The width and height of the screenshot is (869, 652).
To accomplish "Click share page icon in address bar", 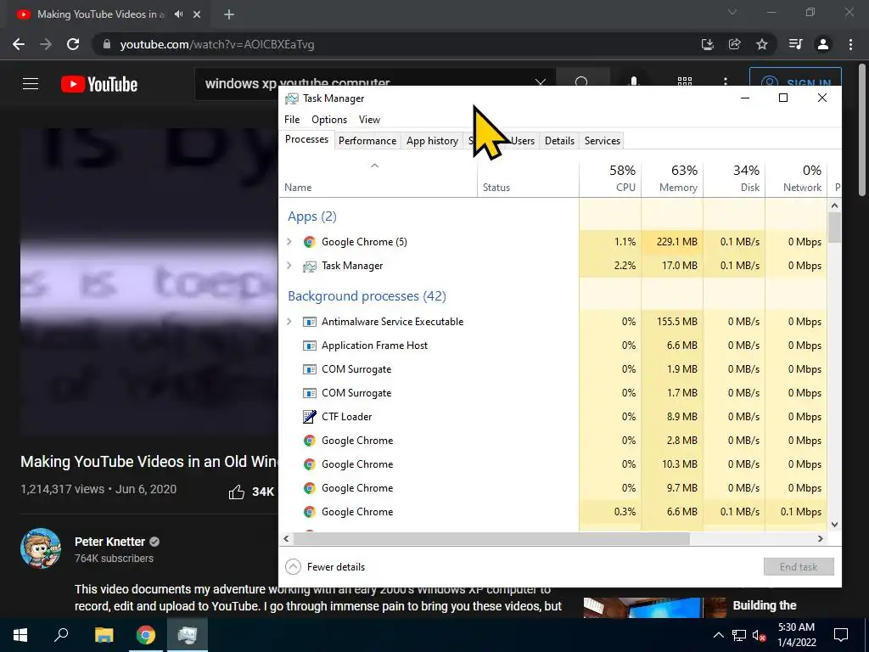I will point(734,44).
